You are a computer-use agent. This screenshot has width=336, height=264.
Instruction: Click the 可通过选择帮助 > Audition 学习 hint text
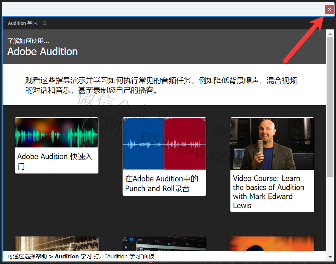click(x=81, y=256)
